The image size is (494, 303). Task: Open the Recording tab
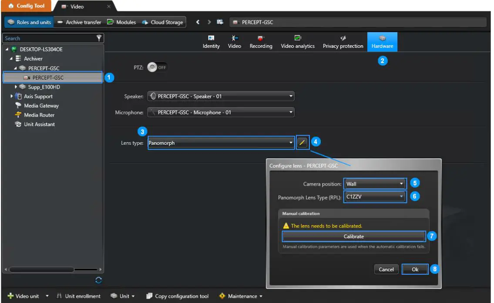click(x=261, y=42)
